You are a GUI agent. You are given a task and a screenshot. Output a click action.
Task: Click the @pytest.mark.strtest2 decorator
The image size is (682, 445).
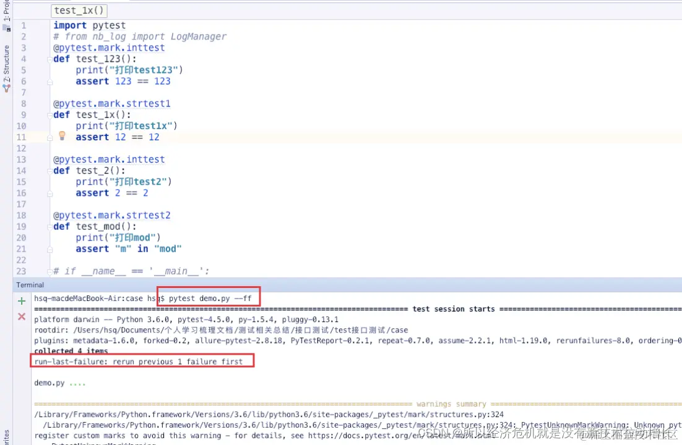click(112, 216)
